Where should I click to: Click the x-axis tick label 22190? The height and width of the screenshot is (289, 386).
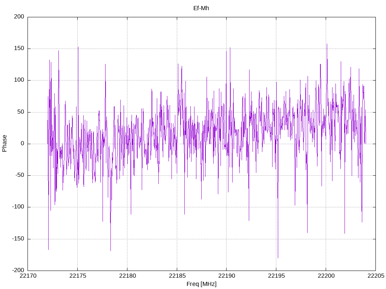pyautogui.click(x=227, y=276)
